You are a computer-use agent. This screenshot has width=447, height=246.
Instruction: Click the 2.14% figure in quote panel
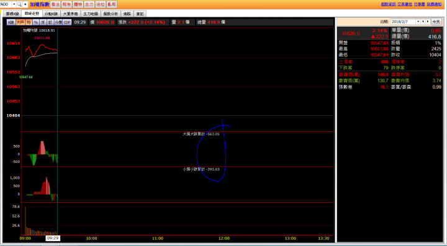380,30
